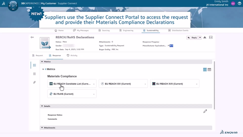This screenshot has height=137, width=243.
Task: Click the expand width panel icon
Action: click(211, 38)
